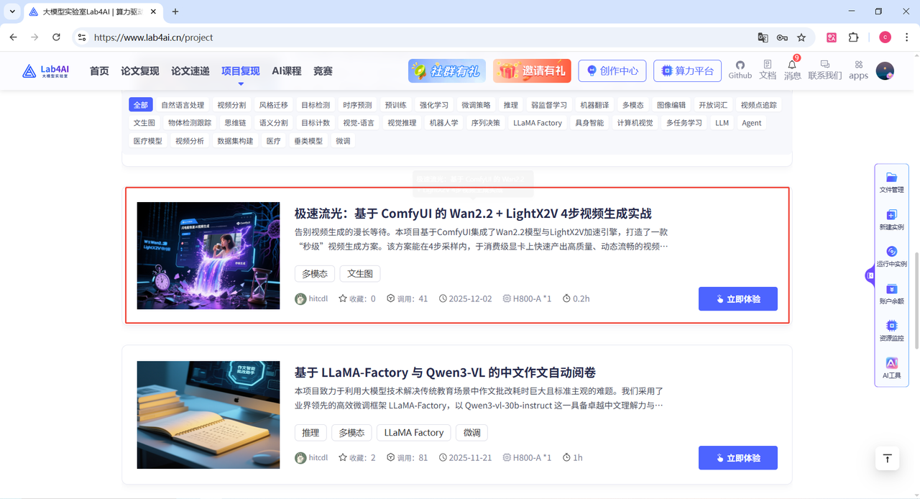920x499 pixels.
Task: Open the password key icon
Action: coord(782,37)
